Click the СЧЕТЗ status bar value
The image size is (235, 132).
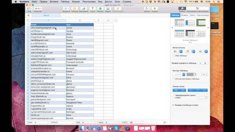click(x=132, y=122)
